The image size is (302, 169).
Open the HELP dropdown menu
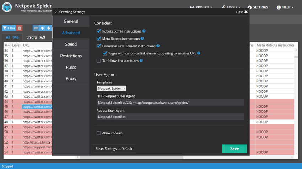coord(285,7)
